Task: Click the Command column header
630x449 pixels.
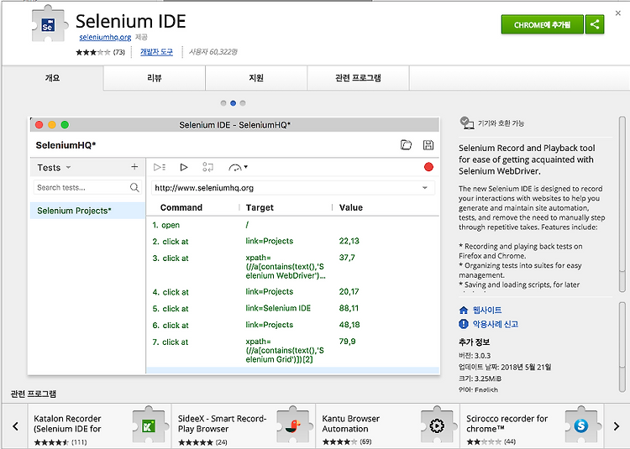Action: point(181,207)
